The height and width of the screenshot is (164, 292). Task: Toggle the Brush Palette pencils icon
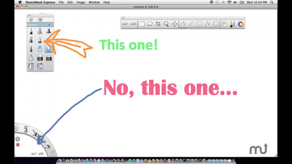tap(232, 24)
